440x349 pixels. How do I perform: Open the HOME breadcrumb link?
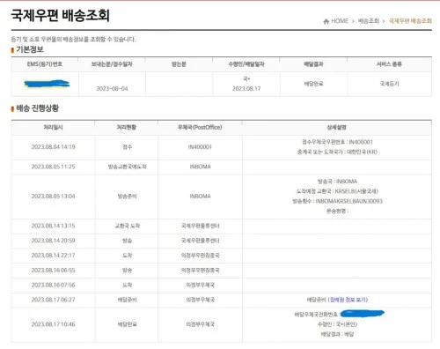(340, 21)
